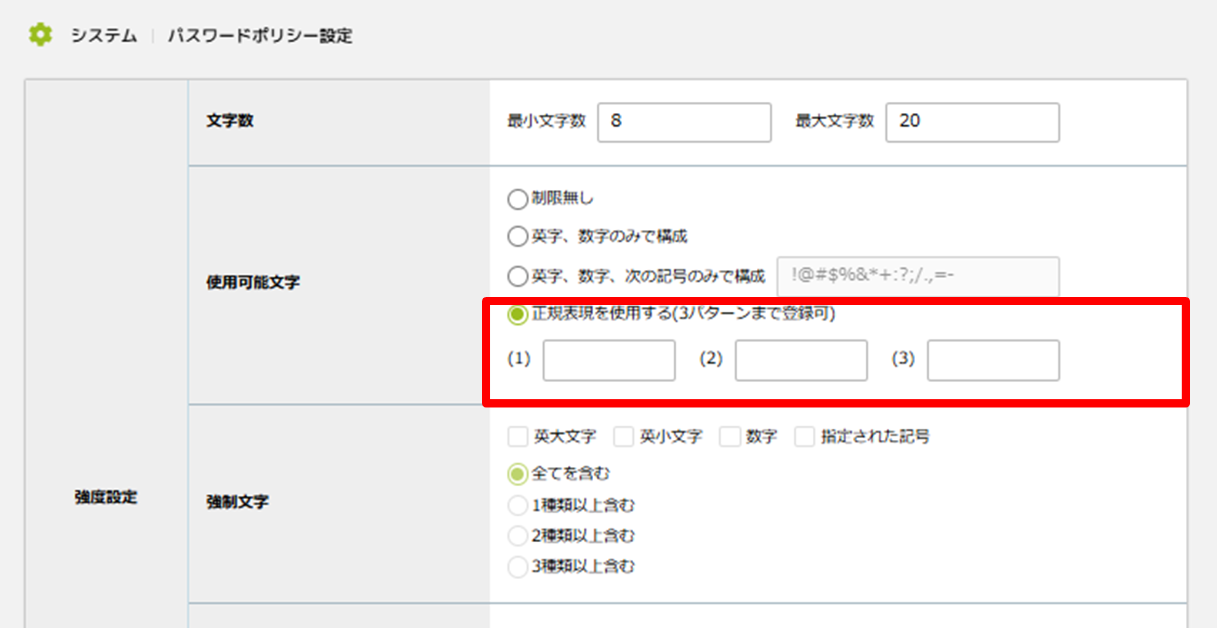The width and height of the screenshot is (1217, 628).
Task: Click the 文字数 row label
Action: (230, 121)
